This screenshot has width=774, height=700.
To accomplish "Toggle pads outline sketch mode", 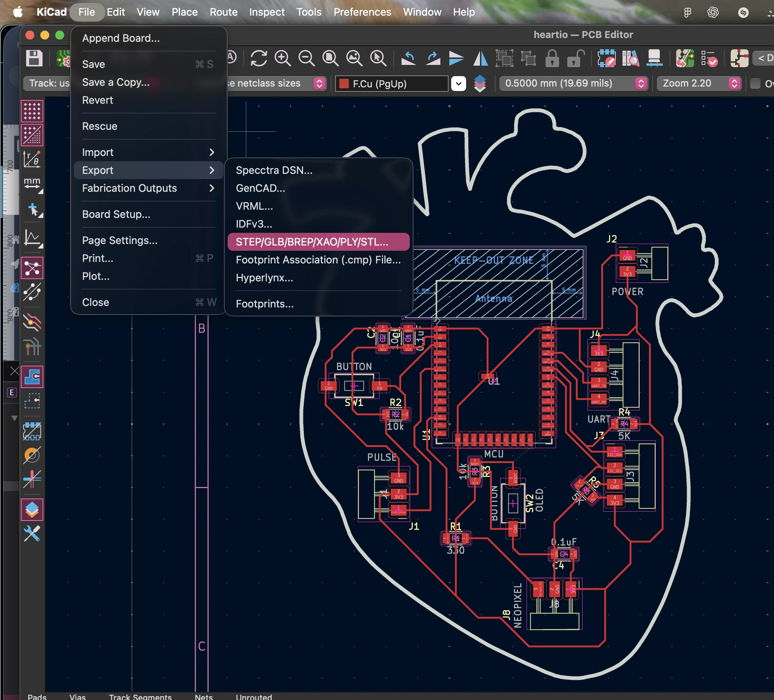I will click(32, 431).
